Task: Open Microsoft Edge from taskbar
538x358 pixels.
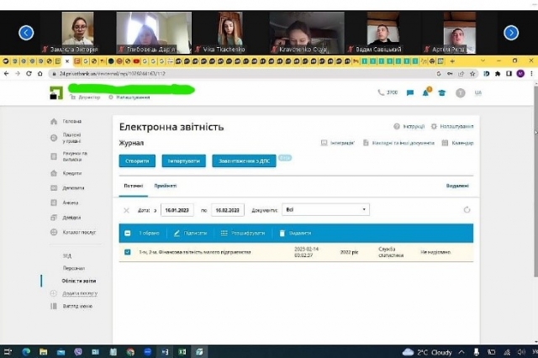Action: [x=26, y=352]
